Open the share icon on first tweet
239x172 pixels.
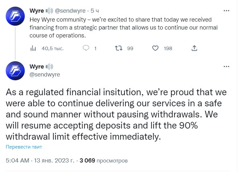195,48
